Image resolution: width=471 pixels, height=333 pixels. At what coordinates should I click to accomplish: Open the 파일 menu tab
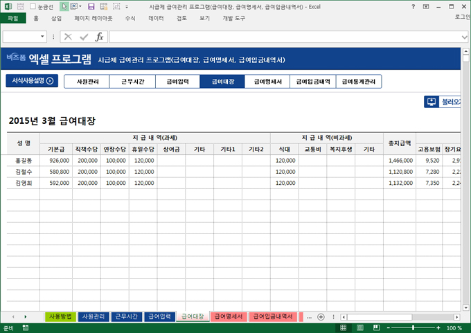pyautogui.click(x=12, y=19)
